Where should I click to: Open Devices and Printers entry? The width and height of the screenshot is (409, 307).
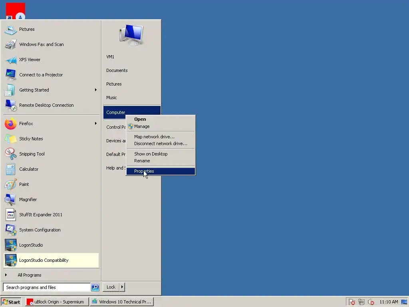pyautogui.click(x=116, y=141)
